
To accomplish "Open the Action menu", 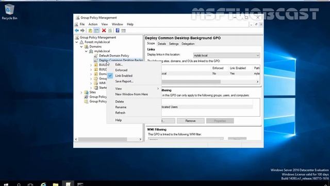I will pos(93,24).
